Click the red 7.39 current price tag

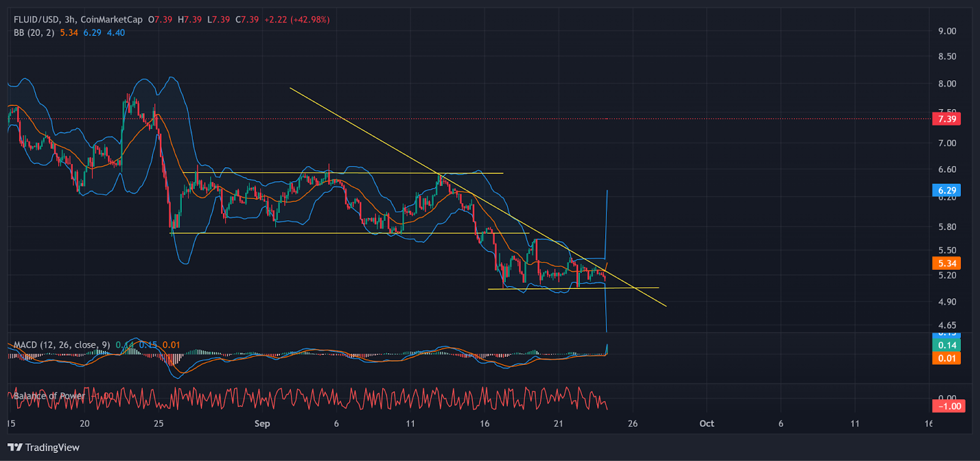(x=946, y=119)
